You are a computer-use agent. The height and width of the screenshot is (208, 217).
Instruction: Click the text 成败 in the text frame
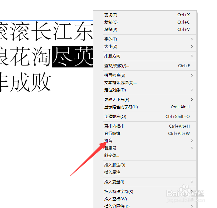pos(31,82)
